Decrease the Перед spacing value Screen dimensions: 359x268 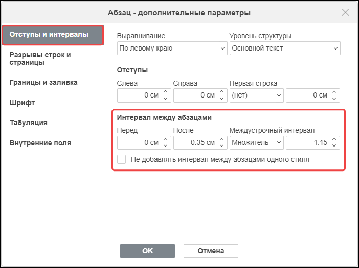pyautogui.click(x=166, y=146)
